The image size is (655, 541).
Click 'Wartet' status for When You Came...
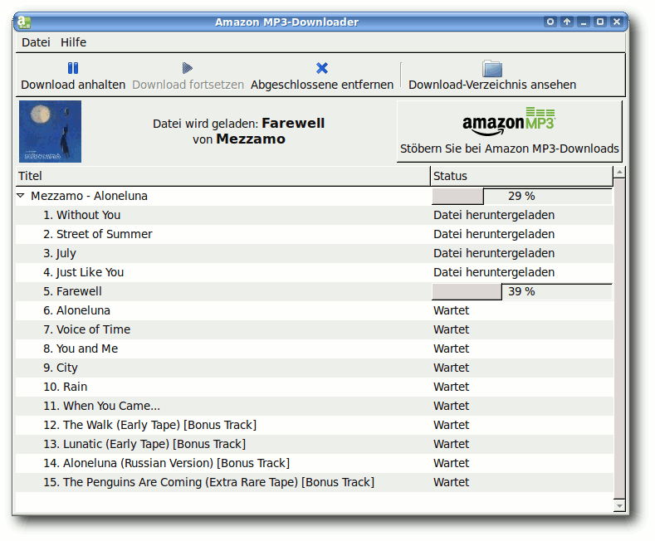tap(451, 406)
